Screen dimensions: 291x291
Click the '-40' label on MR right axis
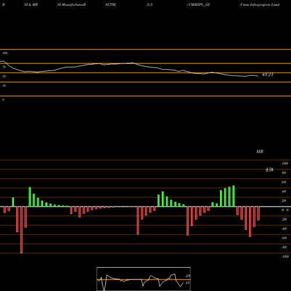[x=284, y=229]
